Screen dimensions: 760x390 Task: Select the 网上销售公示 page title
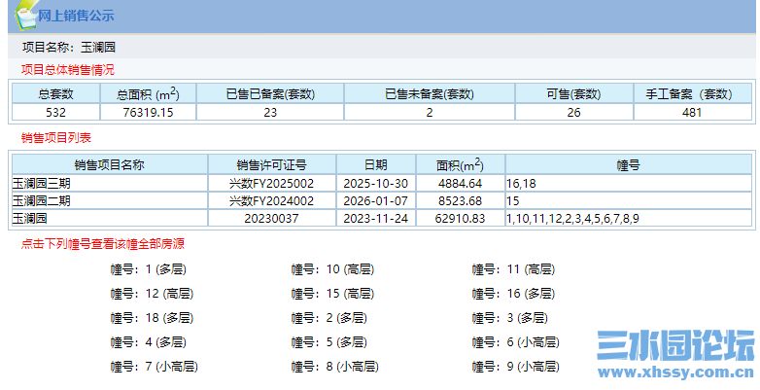click(76, 16)
